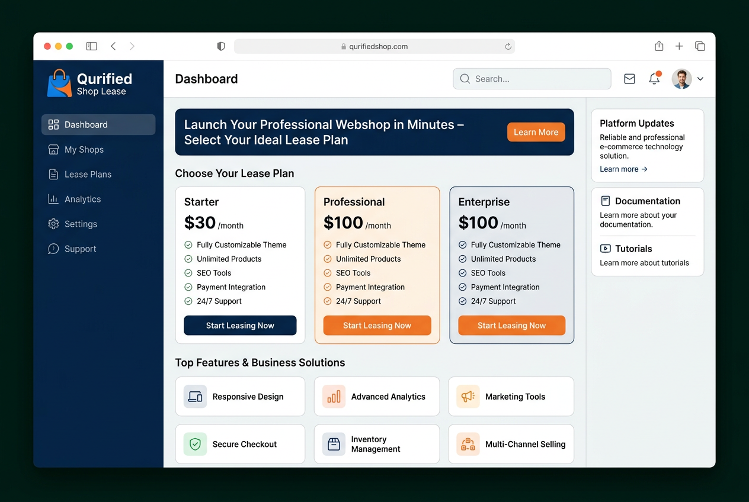Focus the dashboard Search field
Viewport: 749px width, 502px height.
[x=532, y=79]
